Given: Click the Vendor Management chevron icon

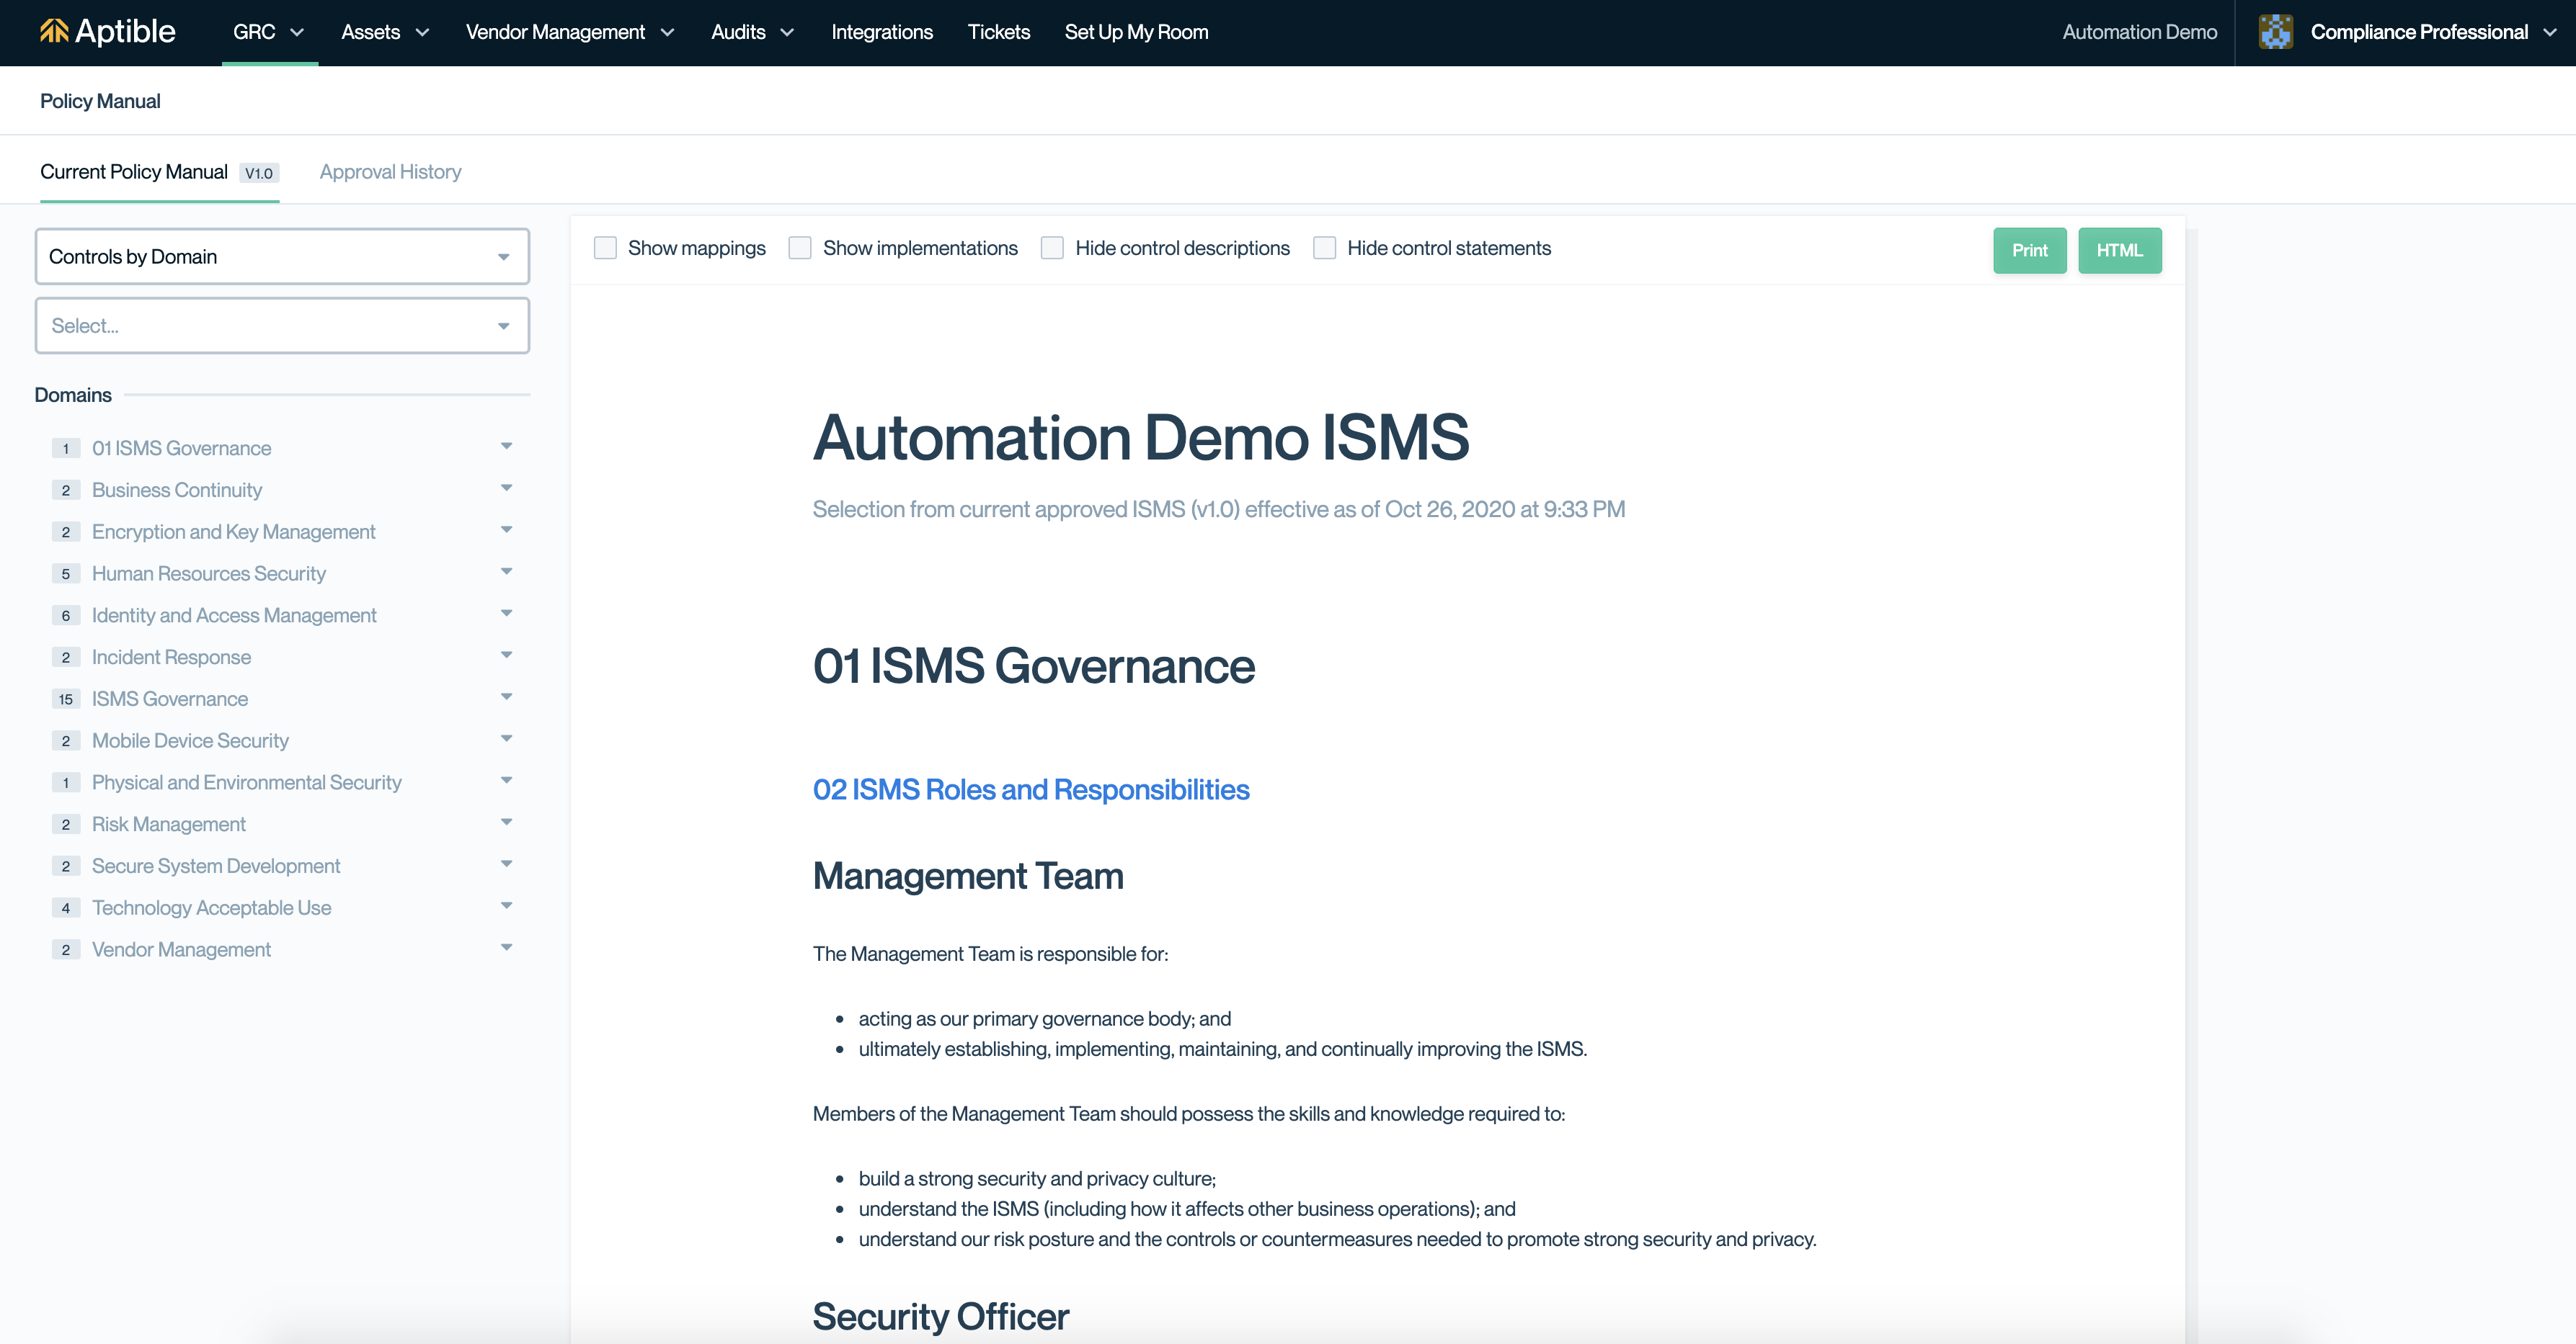Looking at the screenshot, I should pyautogui.click(x=667, y=33).
